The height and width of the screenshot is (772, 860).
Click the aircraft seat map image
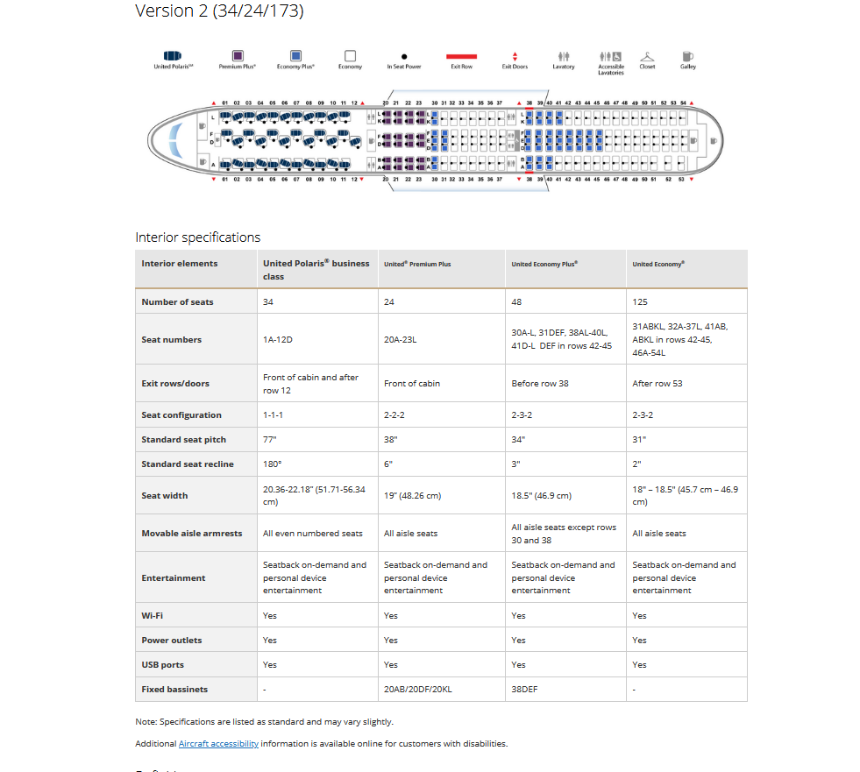coord(436,138)
